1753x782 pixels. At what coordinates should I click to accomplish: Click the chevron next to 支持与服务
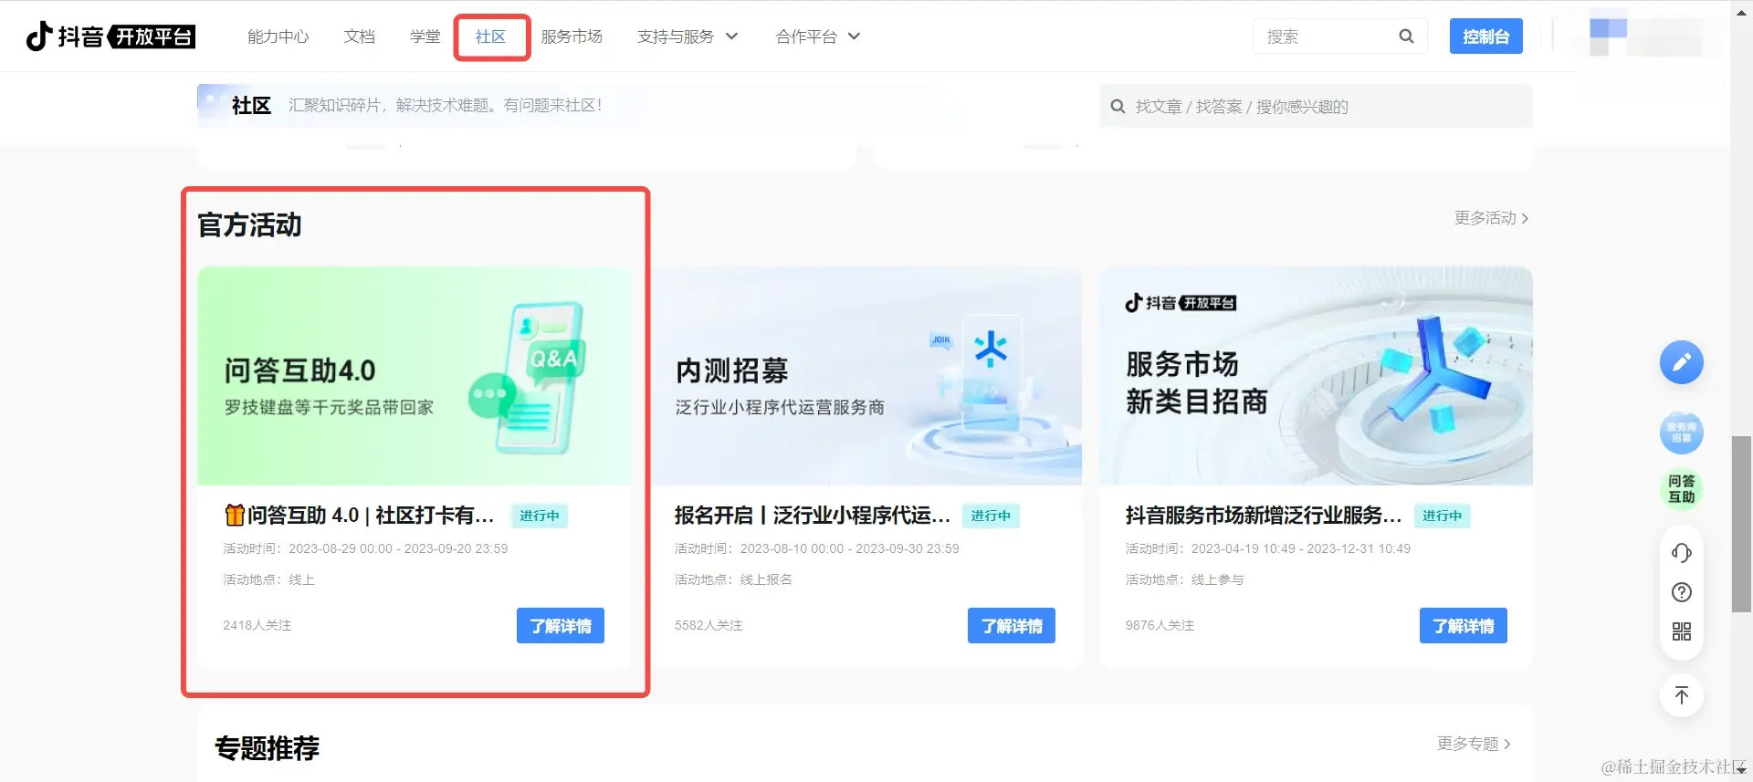coord(731,36)
